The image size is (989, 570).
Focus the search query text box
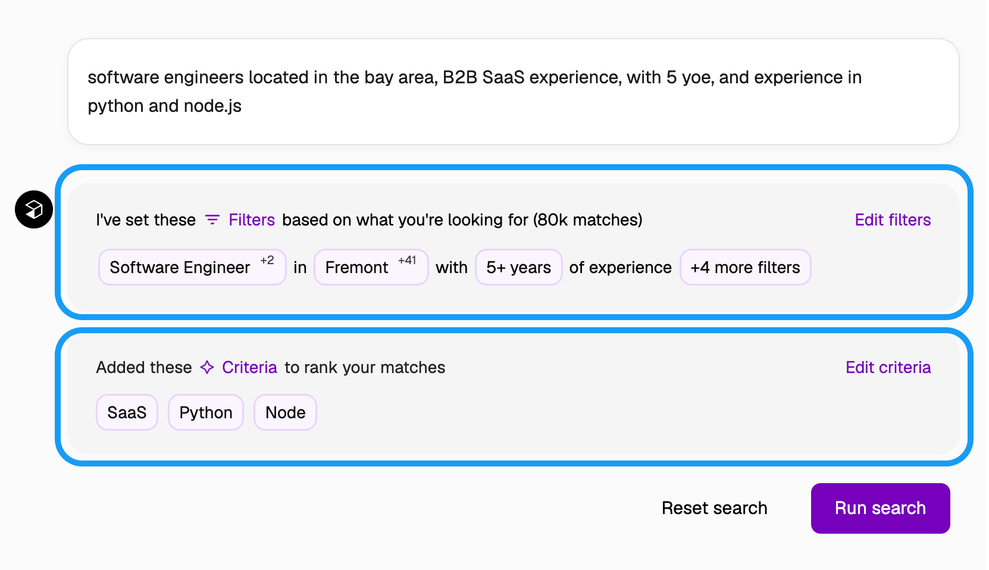pos(514,92)
